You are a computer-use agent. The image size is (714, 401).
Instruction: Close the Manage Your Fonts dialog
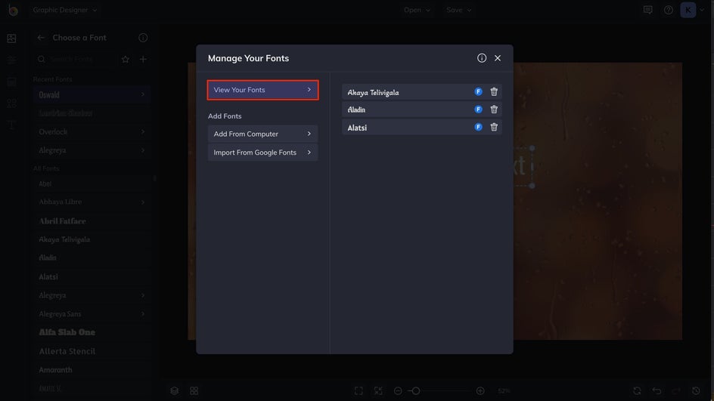497,58
